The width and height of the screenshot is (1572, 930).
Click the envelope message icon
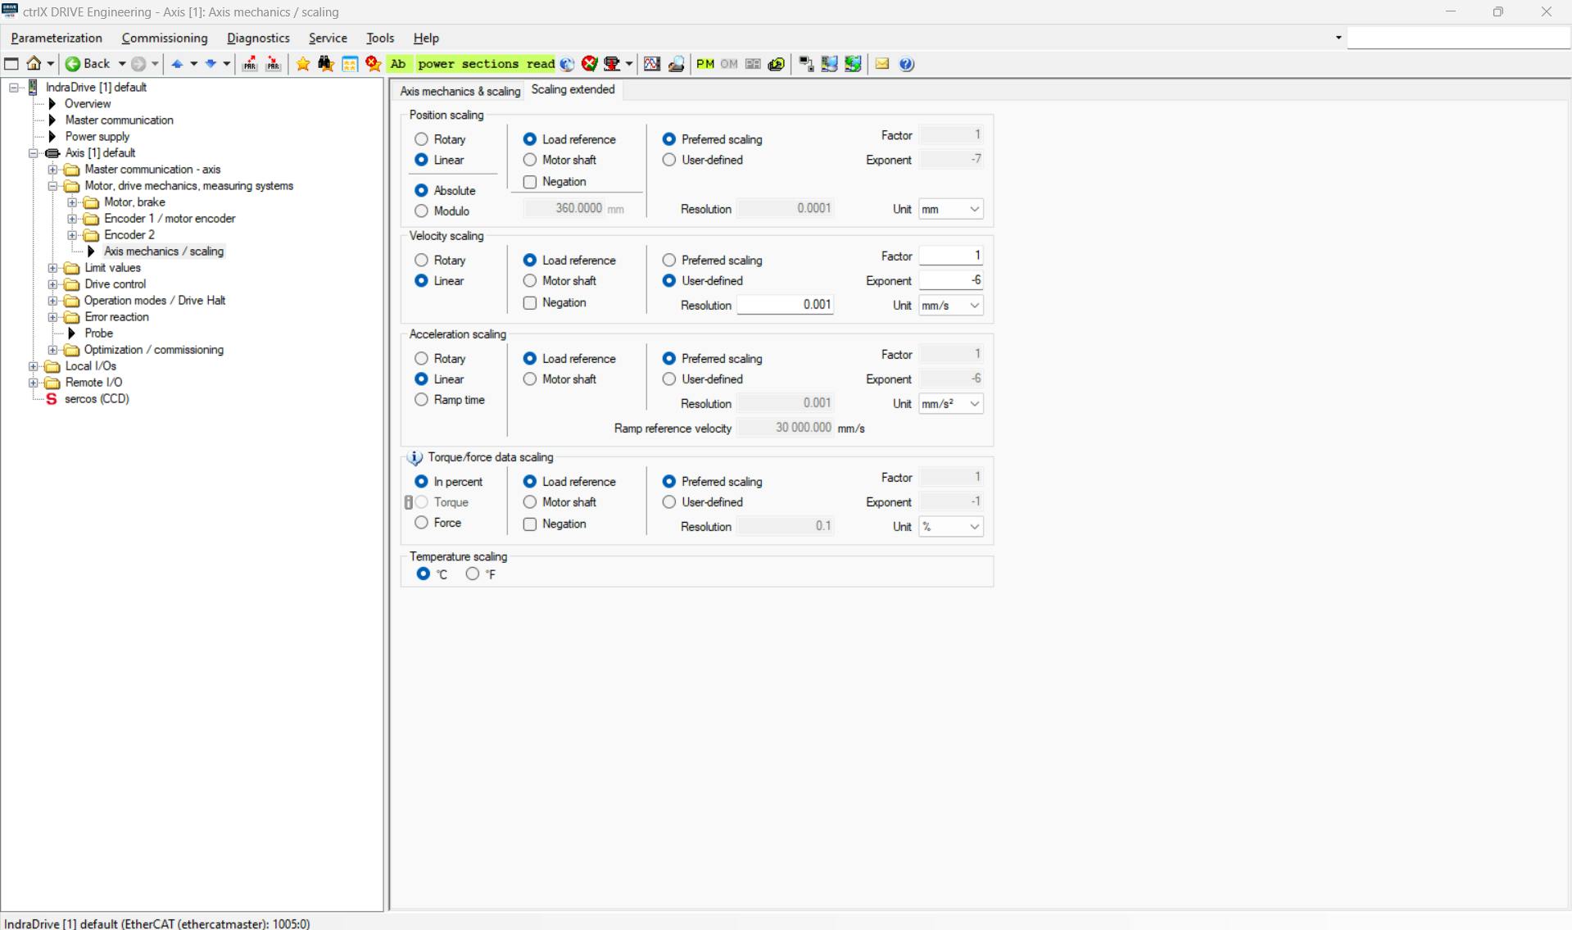point(882,64)
